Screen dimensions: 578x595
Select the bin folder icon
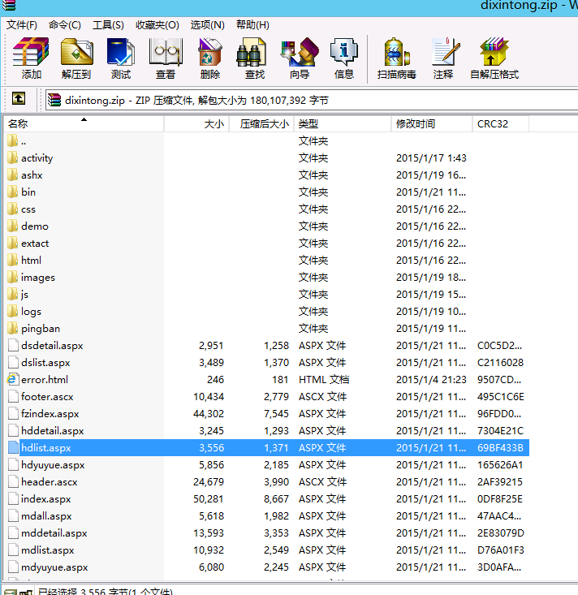point(12,192)
